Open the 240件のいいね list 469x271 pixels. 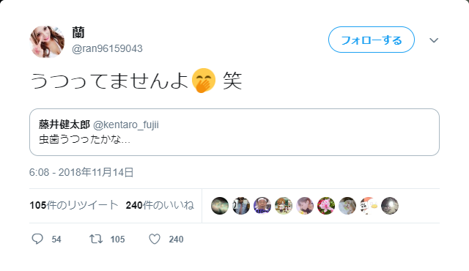coord(160,205)
